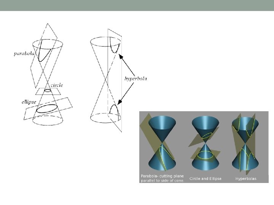
Task: Click the blue cone above 'Hyperbolas' caption
Action: coord(245,143)
